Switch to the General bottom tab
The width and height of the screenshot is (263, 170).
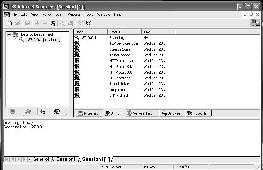click(41, 159)
